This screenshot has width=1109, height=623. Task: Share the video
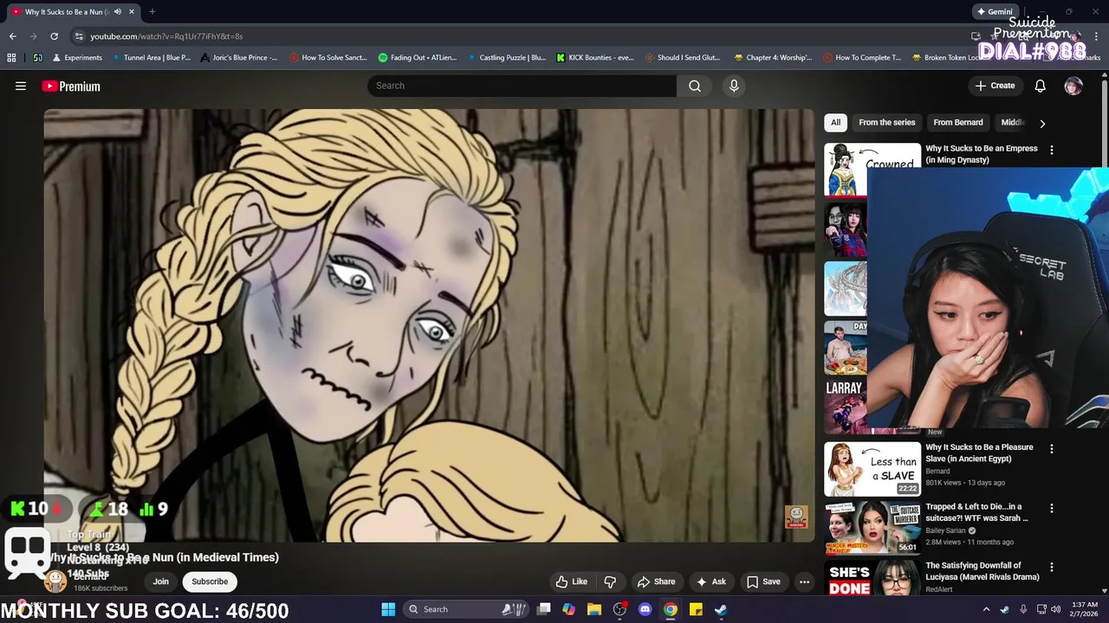[x=656, y=581]
